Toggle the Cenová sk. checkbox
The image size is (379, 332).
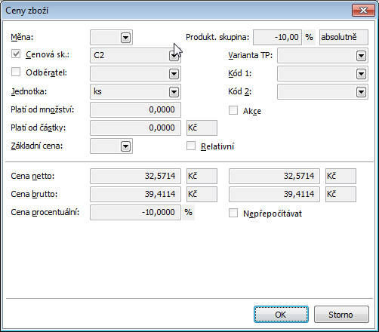point(16,54)
